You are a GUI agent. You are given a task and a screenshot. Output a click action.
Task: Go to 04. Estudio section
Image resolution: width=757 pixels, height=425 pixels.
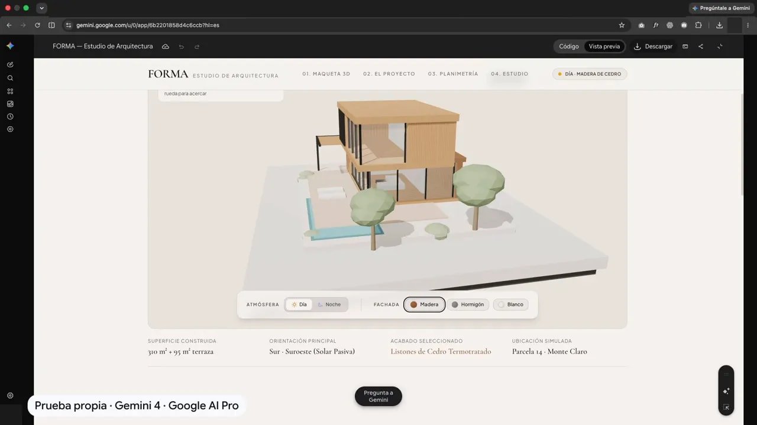pyautogui.click(x=510, y=74)
